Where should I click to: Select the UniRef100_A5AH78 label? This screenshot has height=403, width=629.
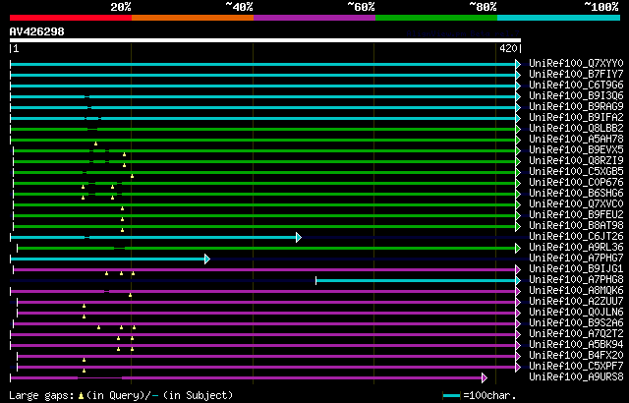(x=576, y=140)
